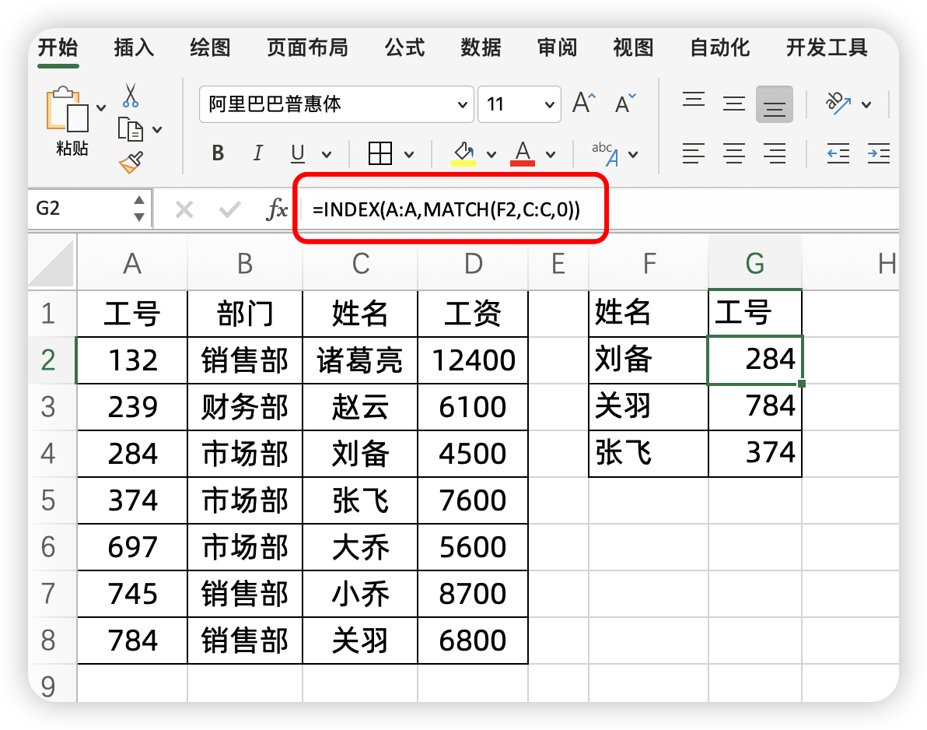Open Paste options dropdown arrow

(x=101, y=107)
